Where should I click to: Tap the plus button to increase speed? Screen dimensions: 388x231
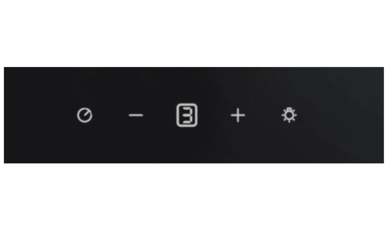click(x=238, y=115)
